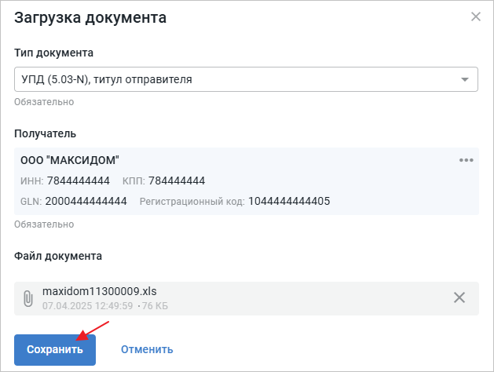Click the Файл документа section label

(58, 256)
